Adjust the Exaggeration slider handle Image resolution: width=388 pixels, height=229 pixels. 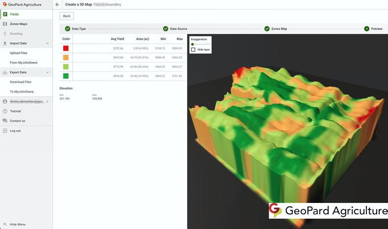tap(193, 44)
